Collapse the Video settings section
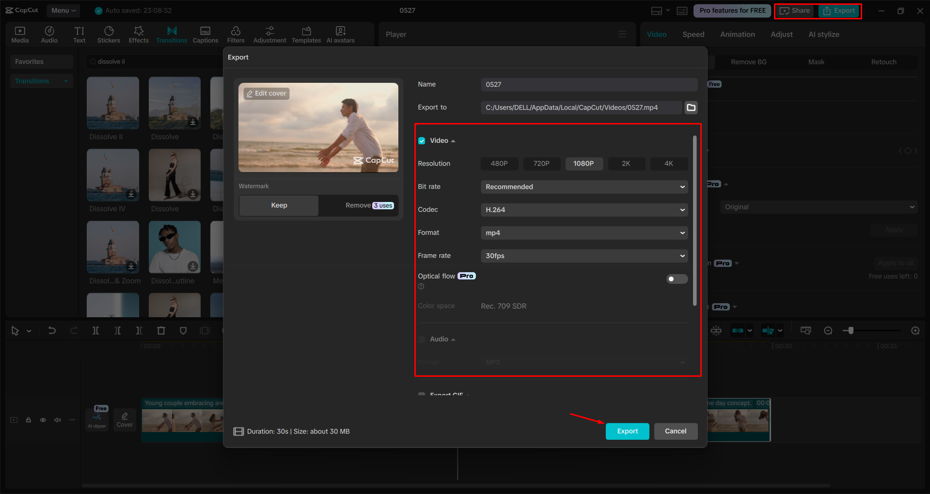This screenshot has height=494, width=930. coord(453,140)
